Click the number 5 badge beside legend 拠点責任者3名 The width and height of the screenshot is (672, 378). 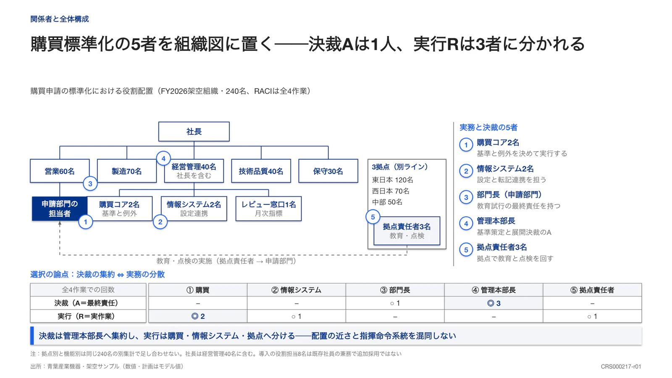pyautogui.click(x=466, y=250)
